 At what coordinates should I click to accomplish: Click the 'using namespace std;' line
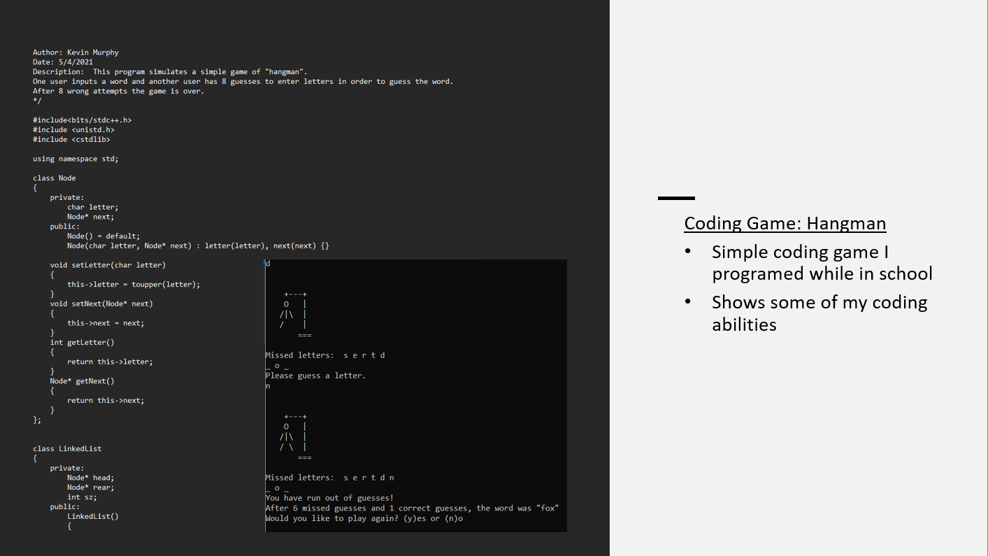click(x=76, y=159)
